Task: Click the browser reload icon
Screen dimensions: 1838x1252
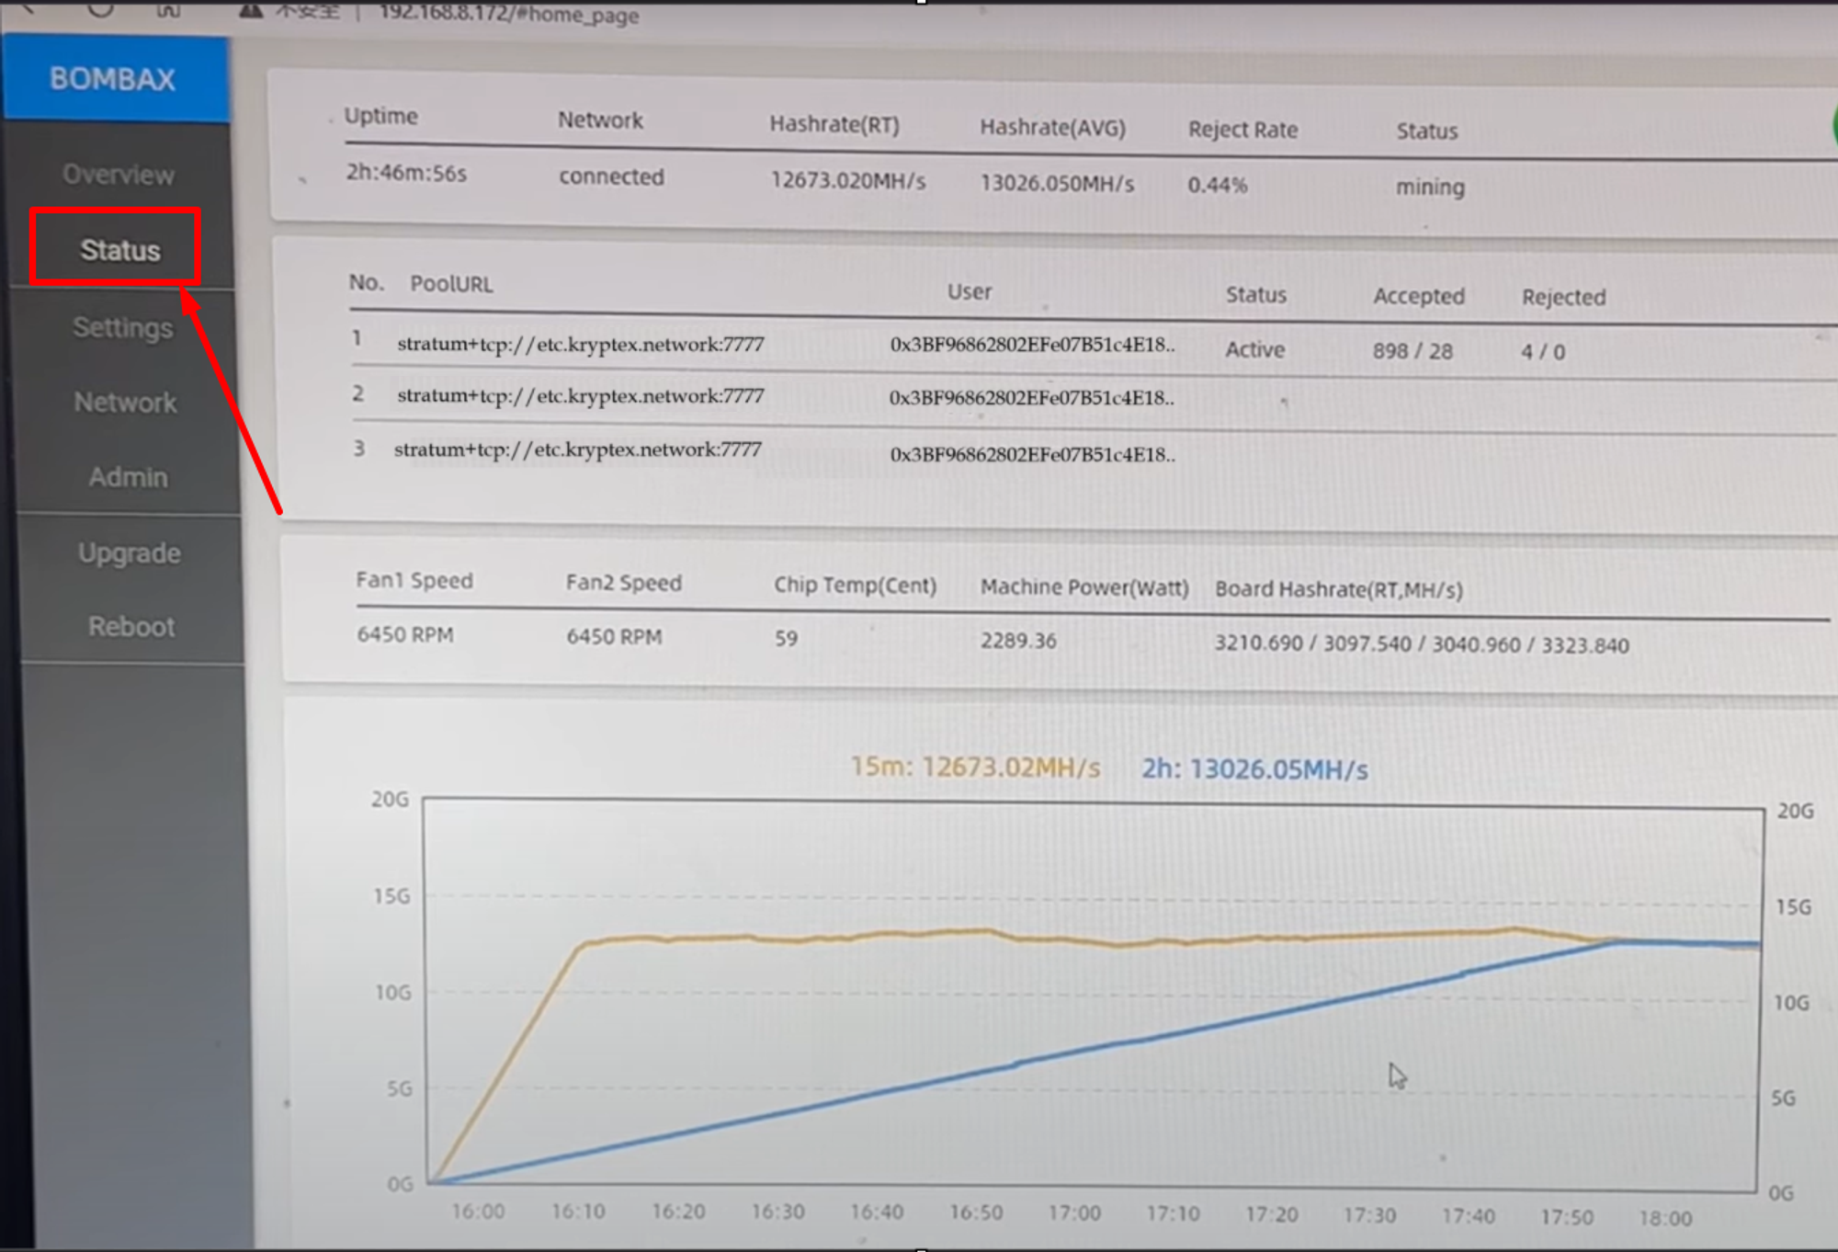Action: (x=101, y=9)
